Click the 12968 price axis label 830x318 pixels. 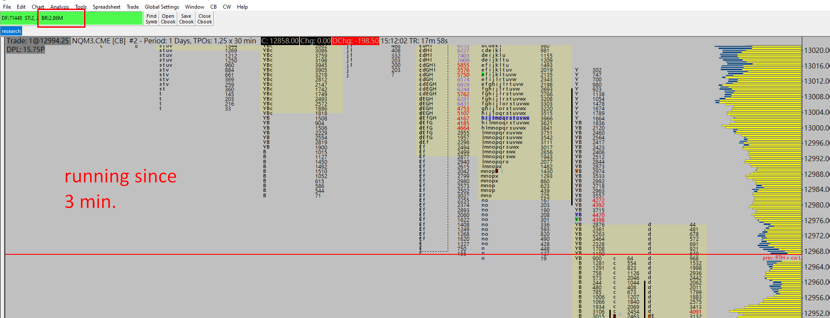coord(817,251)
